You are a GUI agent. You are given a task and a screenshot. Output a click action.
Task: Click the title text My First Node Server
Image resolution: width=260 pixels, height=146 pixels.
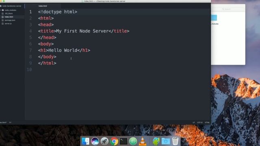[82, 31]
